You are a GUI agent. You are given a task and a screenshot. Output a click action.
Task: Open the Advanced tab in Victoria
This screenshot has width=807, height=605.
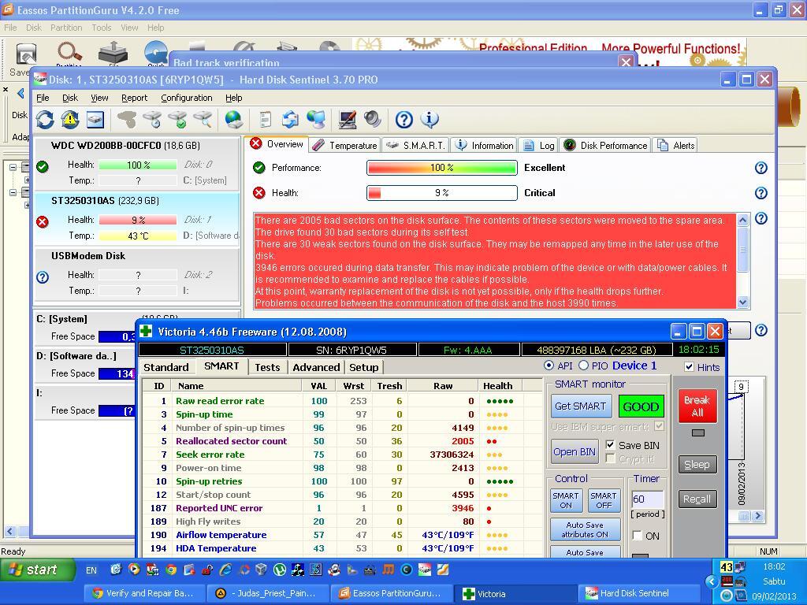(316, 367)
